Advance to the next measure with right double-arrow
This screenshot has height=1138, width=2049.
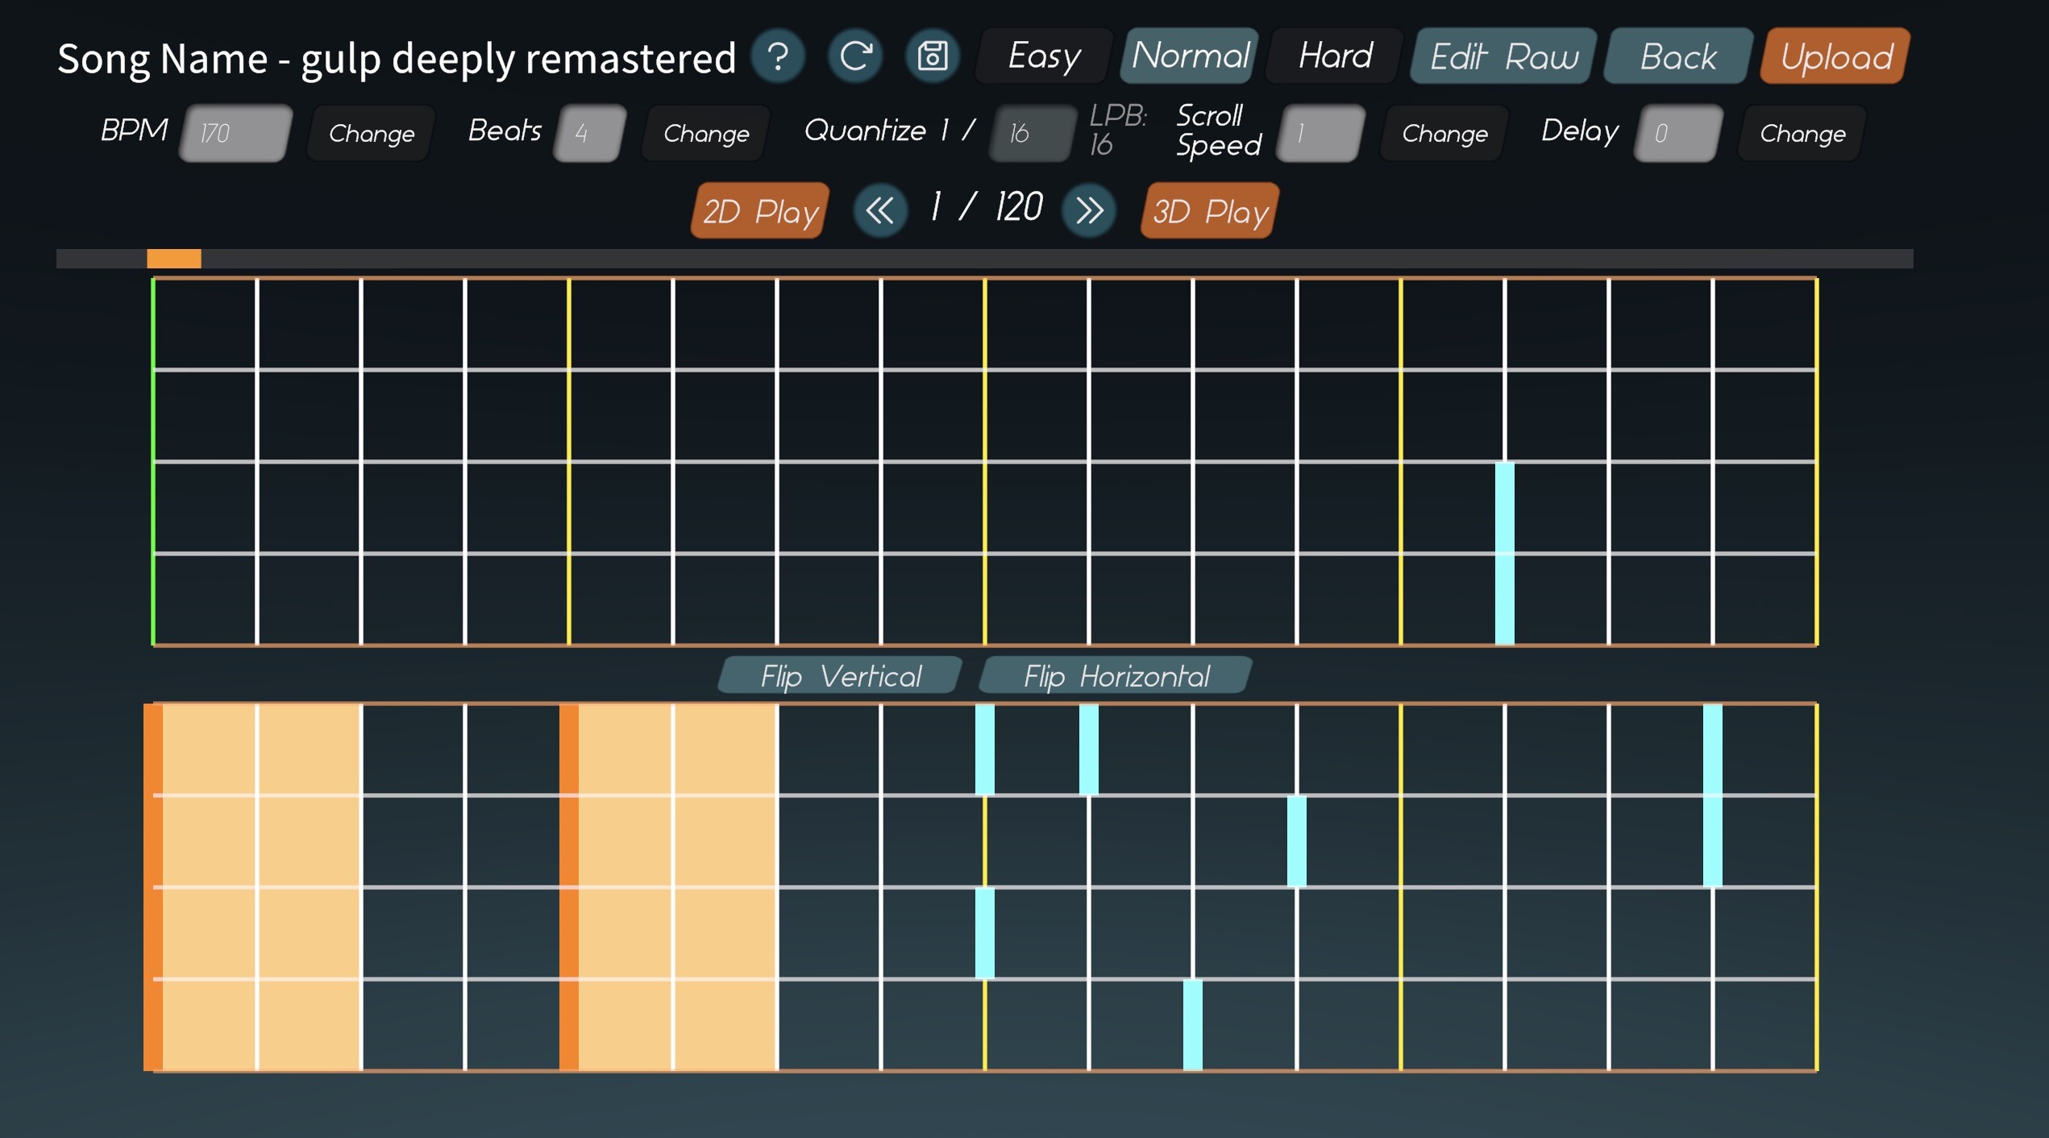pyautogui.click(x=1088, y=210)
